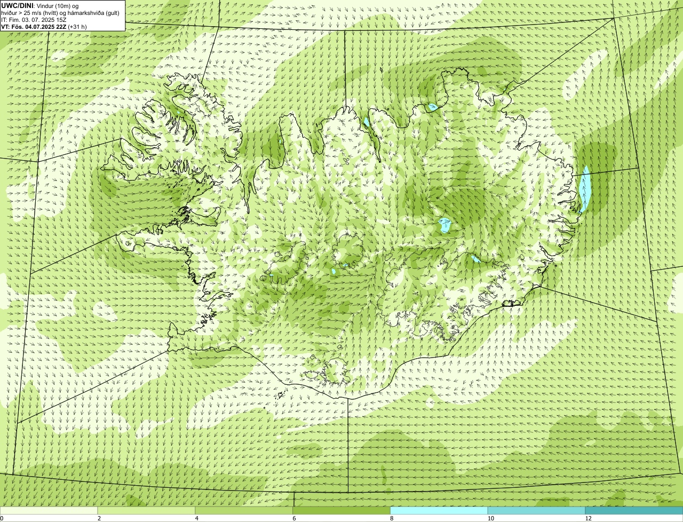Click the scale label "8"
683x522 pixels.
pyautogui.click(x=391, y=518)
